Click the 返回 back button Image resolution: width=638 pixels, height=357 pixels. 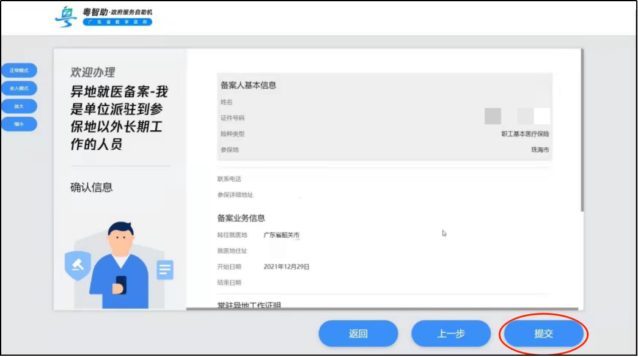(358, 334)
